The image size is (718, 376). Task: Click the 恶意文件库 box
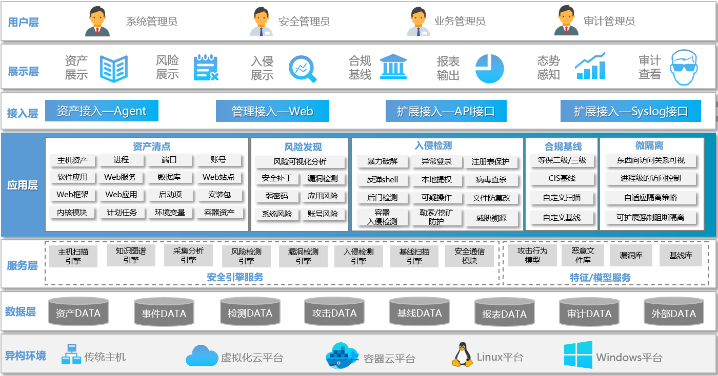tap(583, 255)
